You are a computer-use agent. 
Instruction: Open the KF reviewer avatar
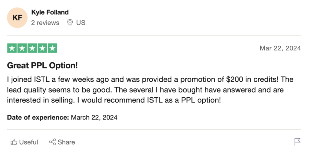tap(17, 18)
